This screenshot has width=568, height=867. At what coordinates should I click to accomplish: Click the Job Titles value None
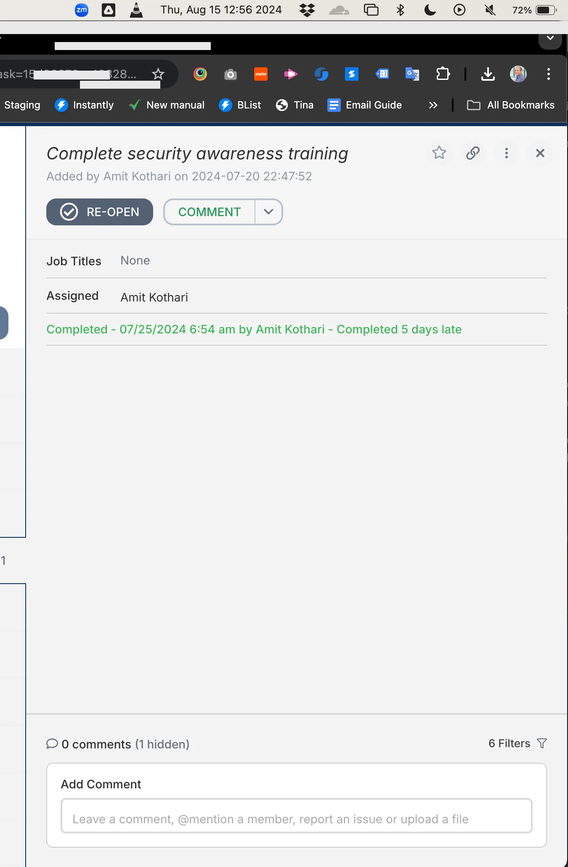pyautogui.click(x=135, y=261)
